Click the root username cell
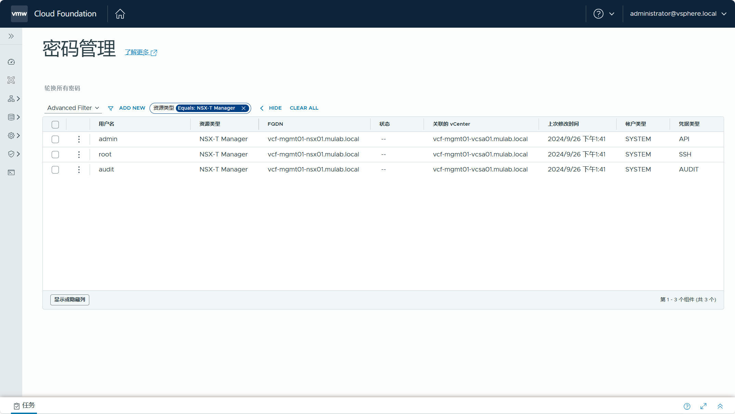The height and width of the screenshot is (414, 735). click(x=105, y=154)
